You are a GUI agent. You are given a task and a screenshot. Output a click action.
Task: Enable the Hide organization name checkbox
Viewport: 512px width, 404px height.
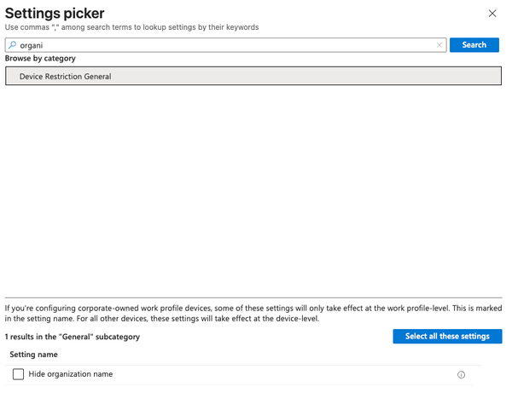tap(18, 375)
